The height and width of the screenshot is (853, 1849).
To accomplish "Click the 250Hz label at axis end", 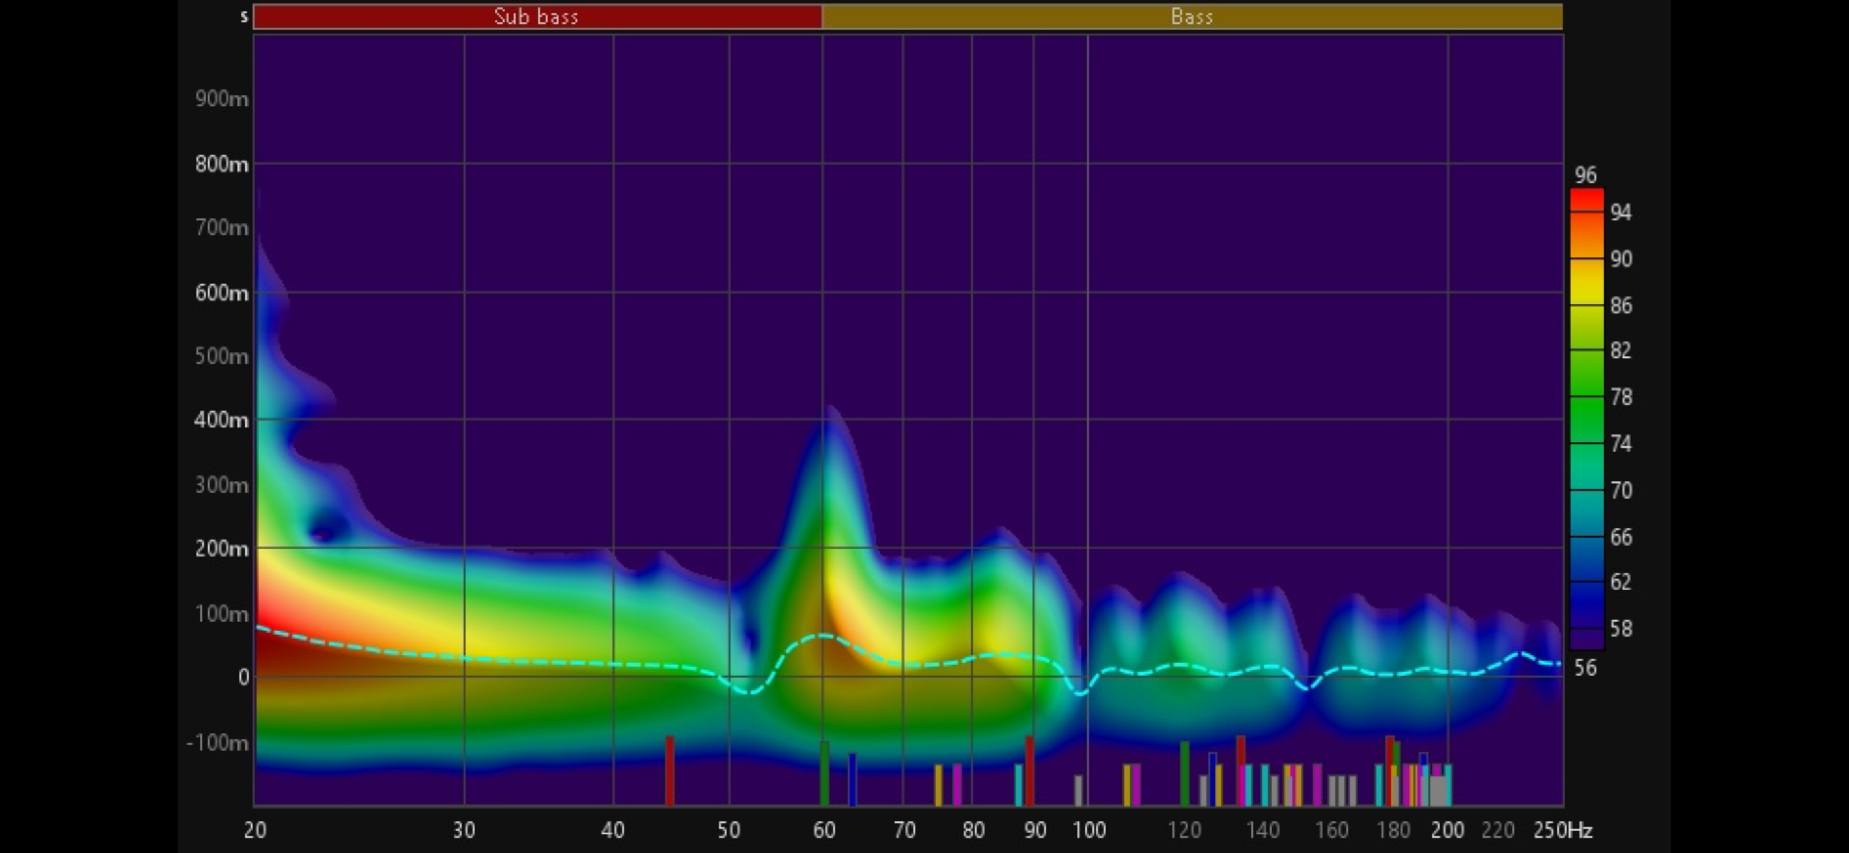I will point(1563,831).
